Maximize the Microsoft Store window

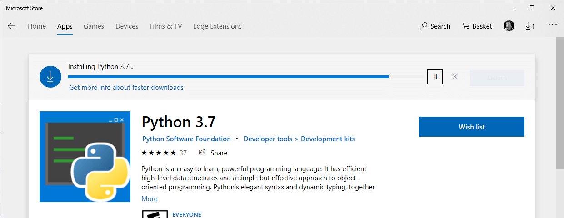tap(532, 8)
